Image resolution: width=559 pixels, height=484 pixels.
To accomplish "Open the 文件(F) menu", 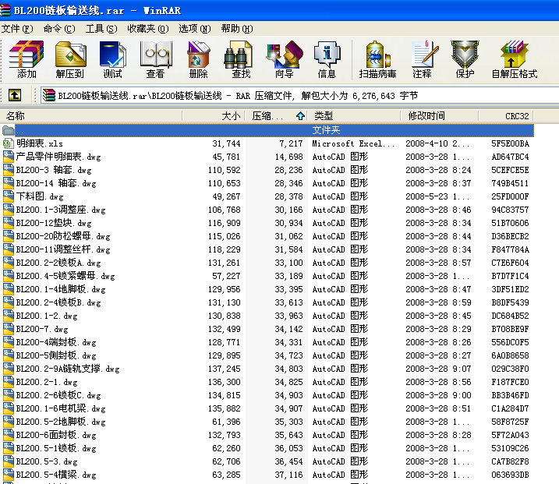I will coord(16,29).
